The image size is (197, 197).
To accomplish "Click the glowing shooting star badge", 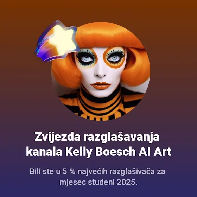I will [x=57, y=41].
